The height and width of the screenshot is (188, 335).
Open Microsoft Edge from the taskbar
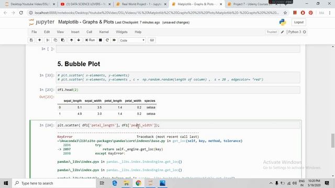[x=115, y=183]
